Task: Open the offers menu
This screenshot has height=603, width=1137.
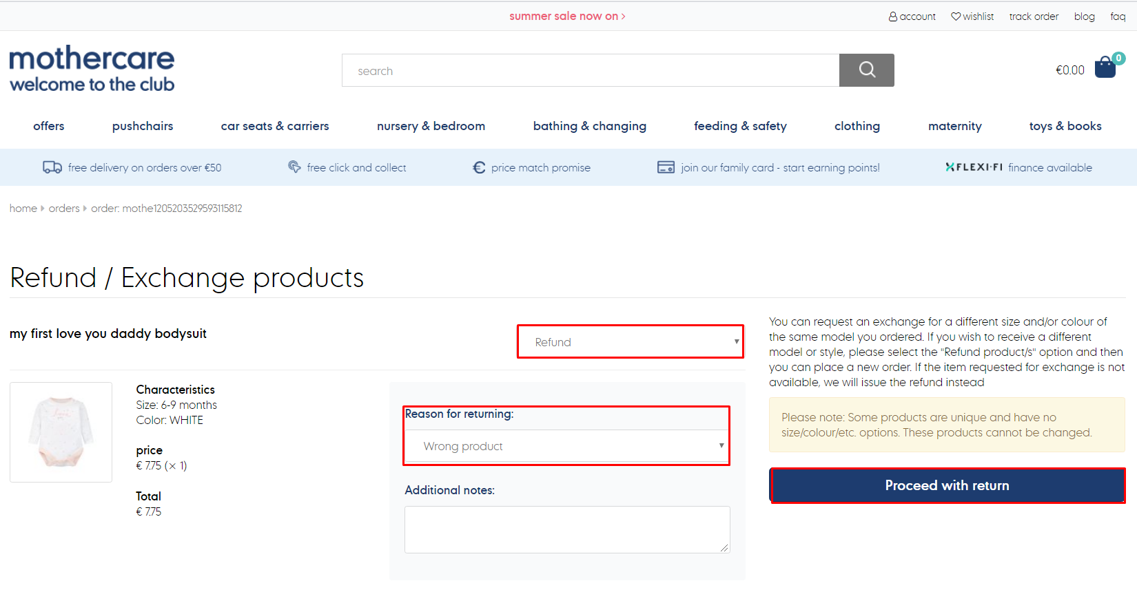Action: [x=49, y=126]
